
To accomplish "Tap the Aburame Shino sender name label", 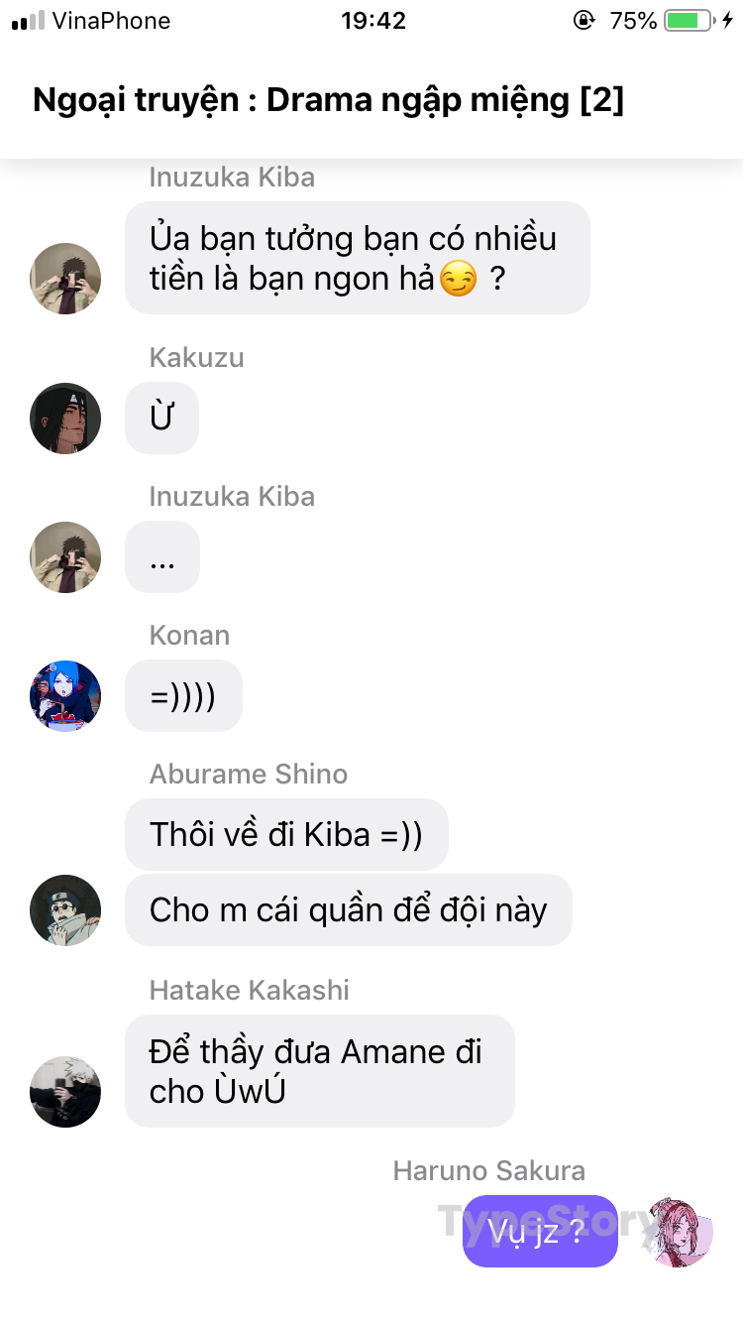I will [249, 774].
